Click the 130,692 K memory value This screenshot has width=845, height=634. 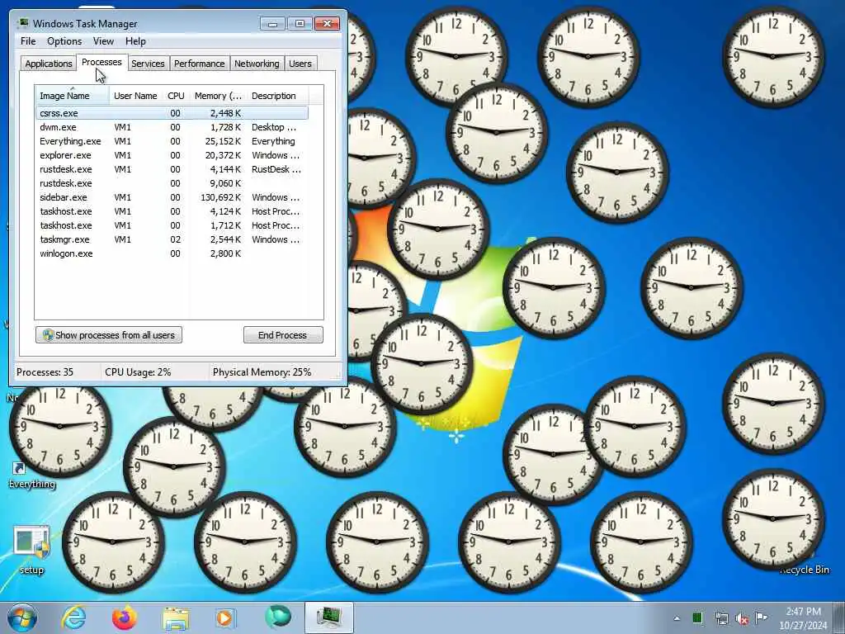(x=221, y=197)
